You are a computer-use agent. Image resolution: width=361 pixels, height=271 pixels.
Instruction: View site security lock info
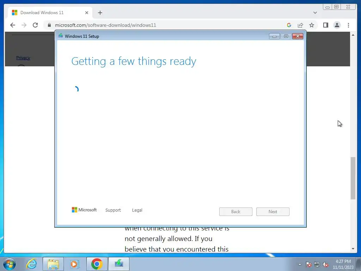[x=49, y=25]
